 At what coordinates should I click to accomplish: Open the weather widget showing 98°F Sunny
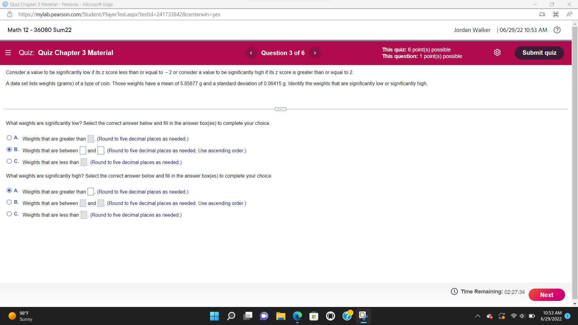pos(19,316)
